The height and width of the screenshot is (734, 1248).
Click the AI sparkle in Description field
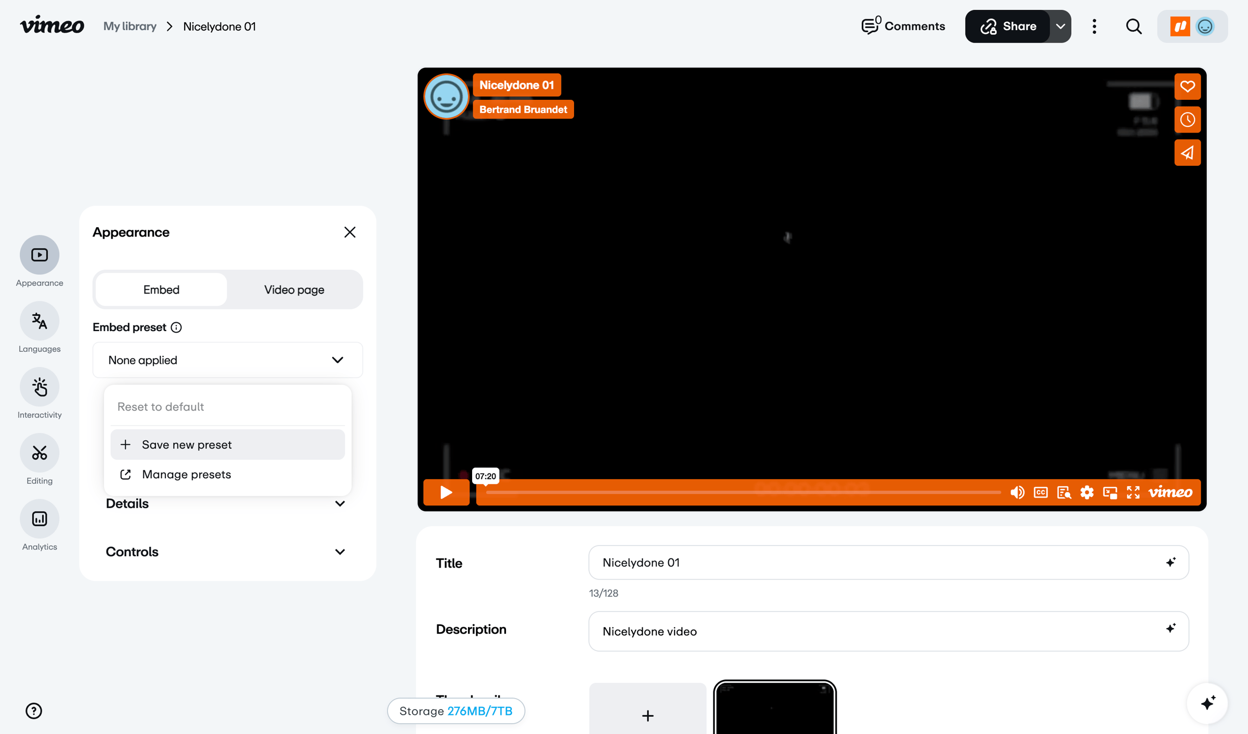(1171, 628)
